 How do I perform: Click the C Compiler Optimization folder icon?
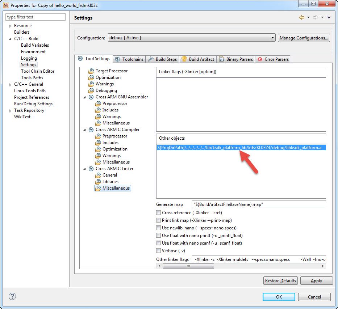pyautogui.click(x=98, y=149)
